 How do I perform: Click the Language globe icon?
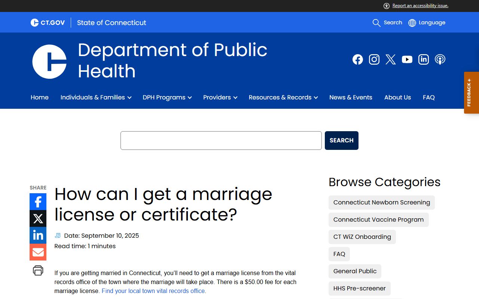pyautogui.click(x=412, y=23)
